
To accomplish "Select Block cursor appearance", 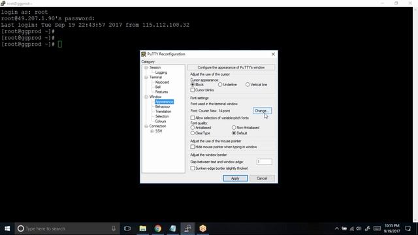I will coord(193,84).
